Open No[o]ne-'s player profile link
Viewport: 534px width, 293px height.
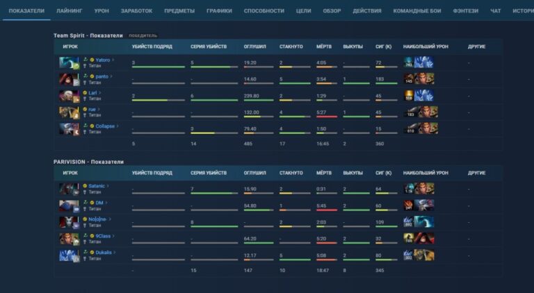click(97, 219)
